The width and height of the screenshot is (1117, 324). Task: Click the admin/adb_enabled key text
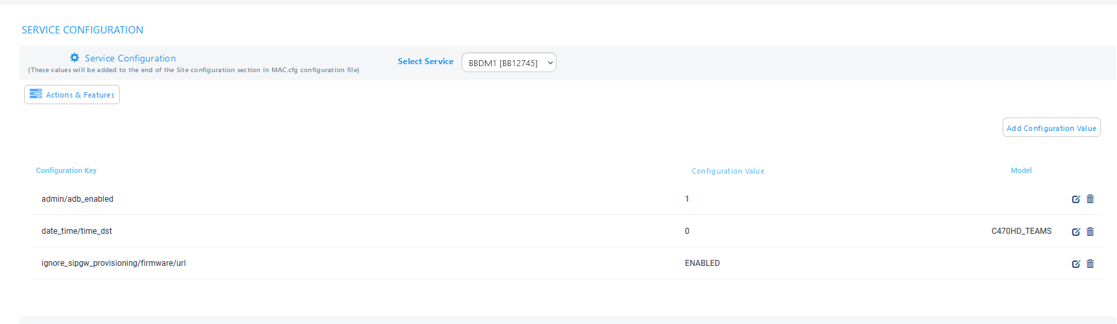(78, 199)
